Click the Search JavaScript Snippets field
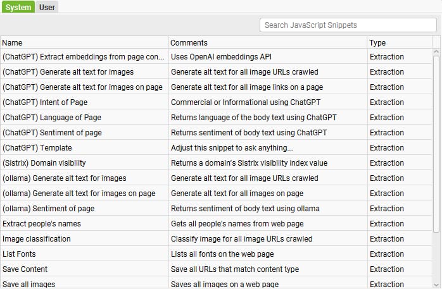442x289 pixels. point(348,25)
